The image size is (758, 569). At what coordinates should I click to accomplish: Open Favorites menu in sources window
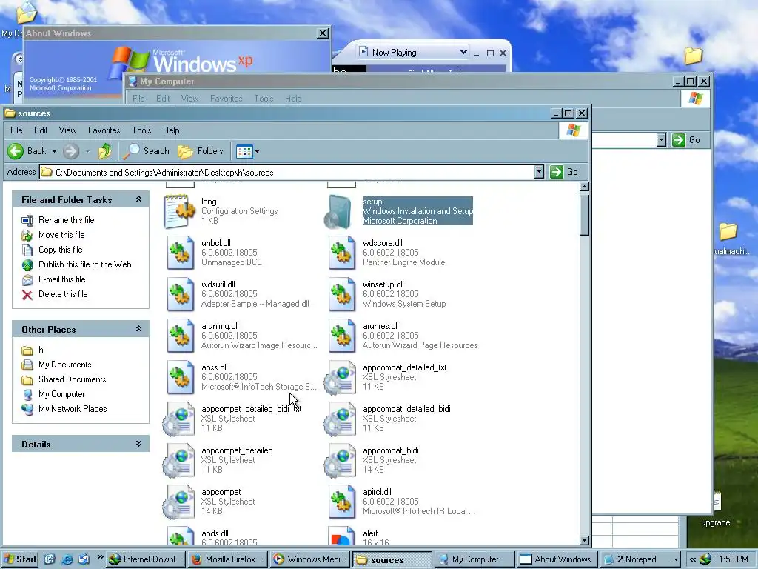pyautogui.click(x=104, y=130)
